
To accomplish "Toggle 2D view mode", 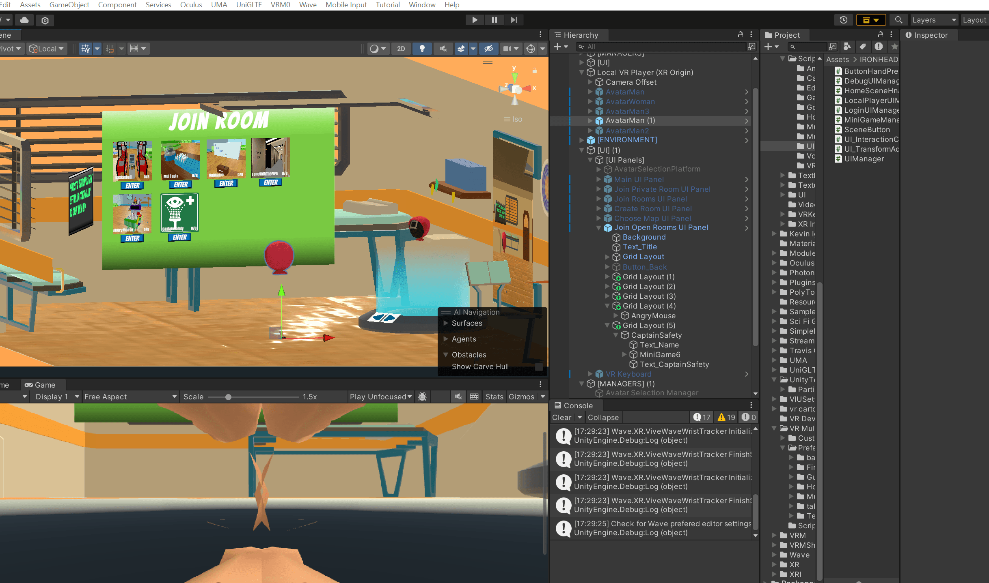I will click(401, 49).
